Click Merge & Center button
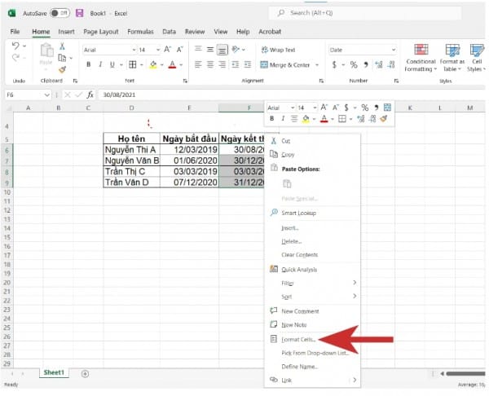This screenshot has width=489, height=396. [285, 65]
